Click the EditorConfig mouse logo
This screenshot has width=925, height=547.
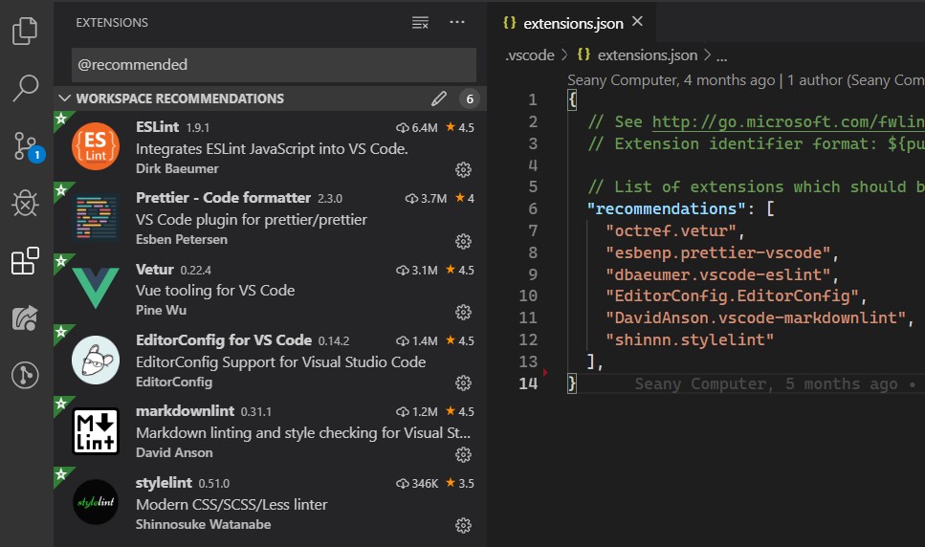96,360
